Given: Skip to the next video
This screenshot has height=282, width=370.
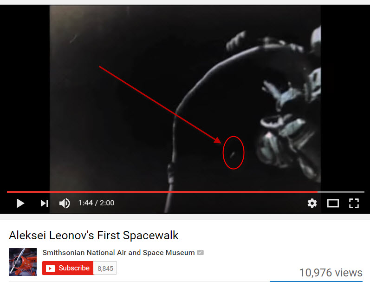Looking at the screenshot, I should coord(44,203).
